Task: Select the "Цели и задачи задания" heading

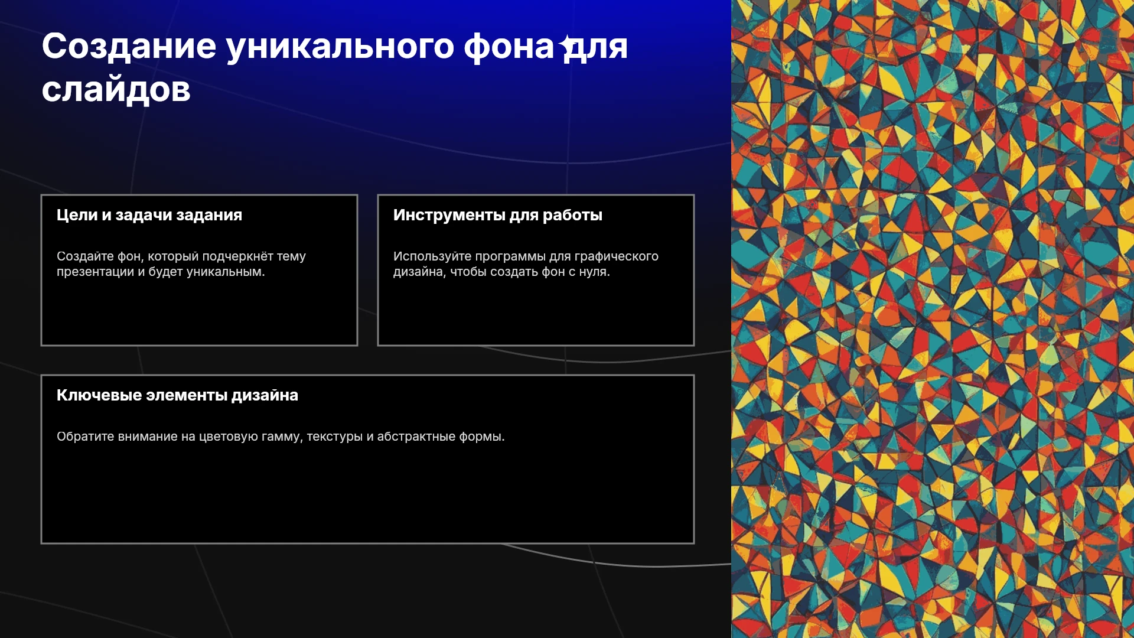Action: pyautogui.click(x=149, y=215)
